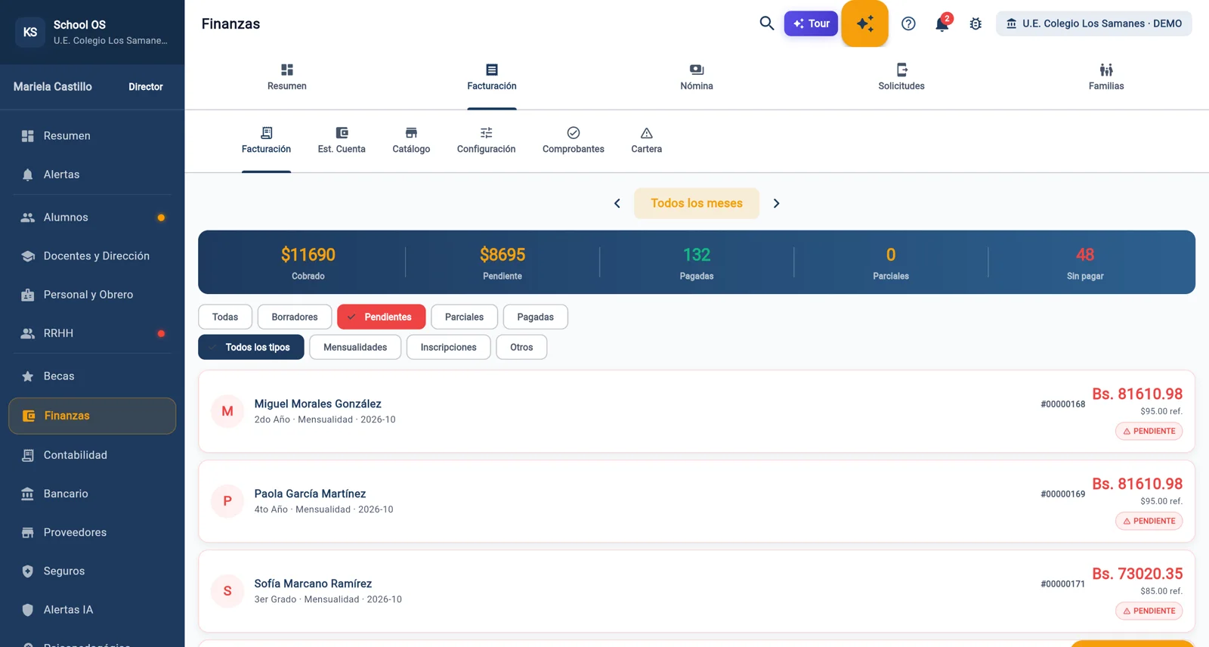Start the Tour button
The image size is (1209, 647).
tap(811, 23)
